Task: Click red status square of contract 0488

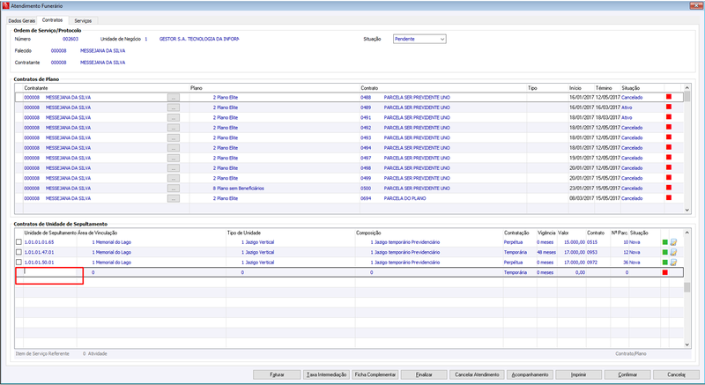Action: tap(669, 97)
